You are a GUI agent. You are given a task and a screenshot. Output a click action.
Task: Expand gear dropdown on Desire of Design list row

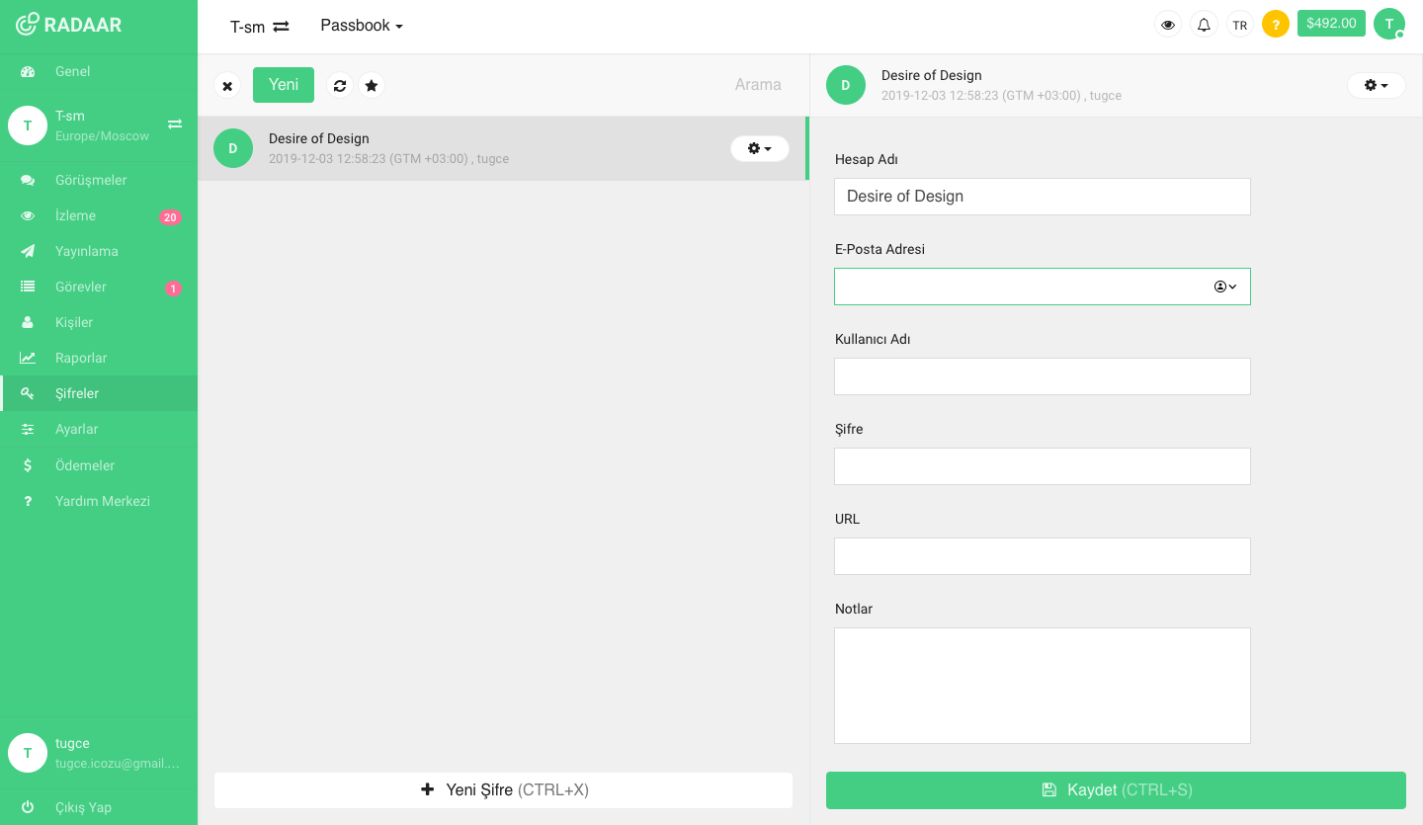coord(759,148)
